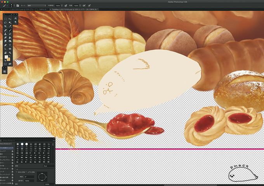Select the Clone Stamp tool
Screen dimensions: 264x186
coord(5,34)
